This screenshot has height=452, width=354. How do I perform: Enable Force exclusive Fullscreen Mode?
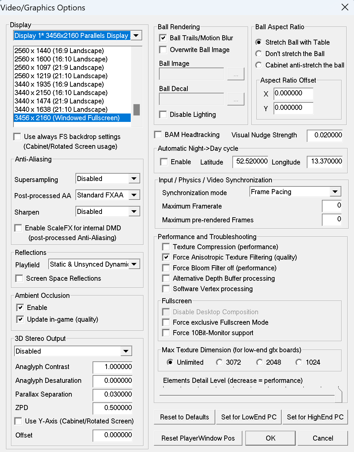pyautogui.click(x=166, y=322)
